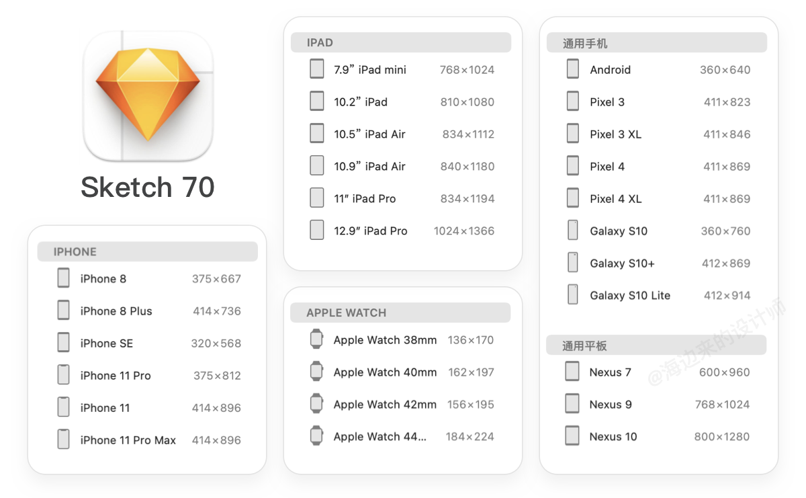Click the iPhone 8 device icon
Screen dimensions: 806x498
[64, 278]
